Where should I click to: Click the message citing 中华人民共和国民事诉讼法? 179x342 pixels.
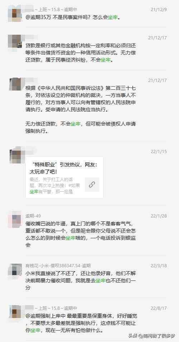pos(81,110)
